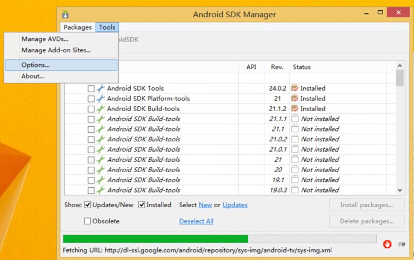This screenshot has width=414, height=260.
Task: Click the package list scrollbar thumb
Action: click(x=400, y=78)
